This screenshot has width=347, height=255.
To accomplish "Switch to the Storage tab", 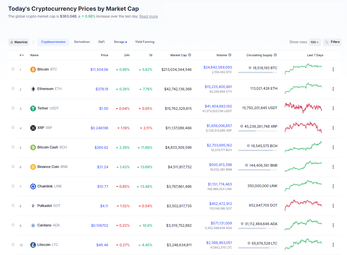I will [x=120, y=42].
